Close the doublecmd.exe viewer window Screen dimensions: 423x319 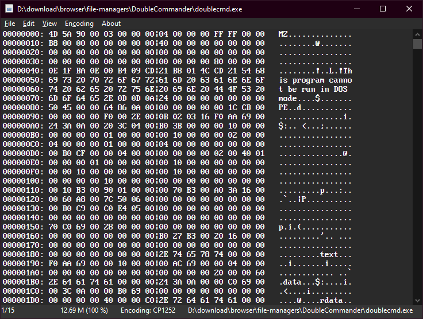click(x=409, y=9)
